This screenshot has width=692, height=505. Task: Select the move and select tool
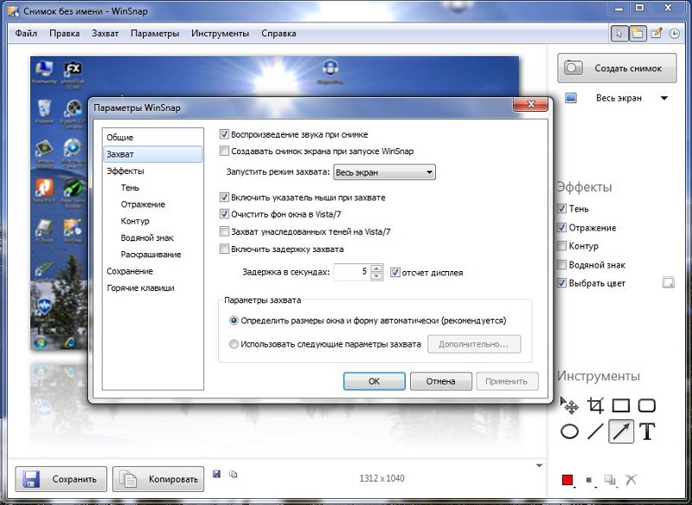pos(569,405)
